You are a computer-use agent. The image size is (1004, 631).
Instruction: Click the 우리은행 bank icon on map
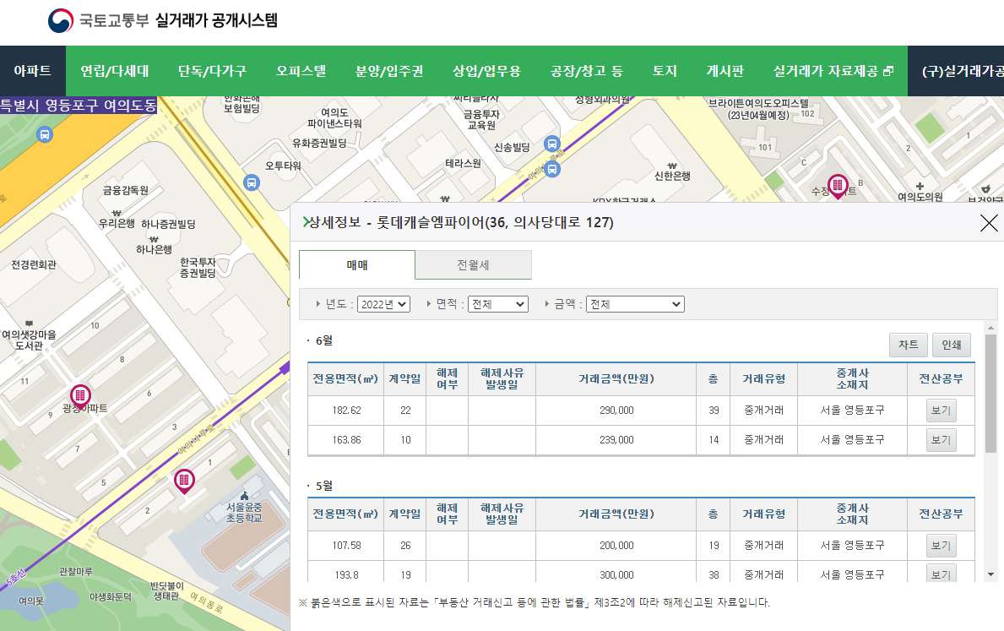[x=117, y=214]
